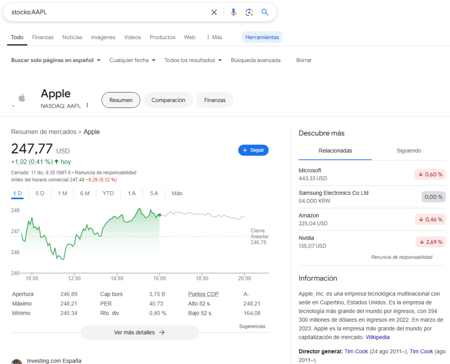Click the 16:00 closing point on the chart
The width and height of the screenshot is (450, 364).
pyautogui.click(x=159, y=215)
